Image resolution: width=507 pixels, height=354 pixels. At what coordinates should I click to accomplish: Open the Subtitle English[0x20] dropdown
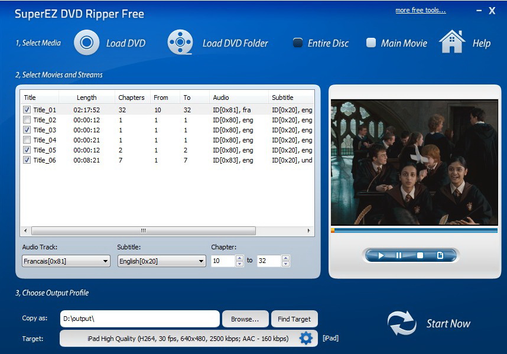click(162, 261)
